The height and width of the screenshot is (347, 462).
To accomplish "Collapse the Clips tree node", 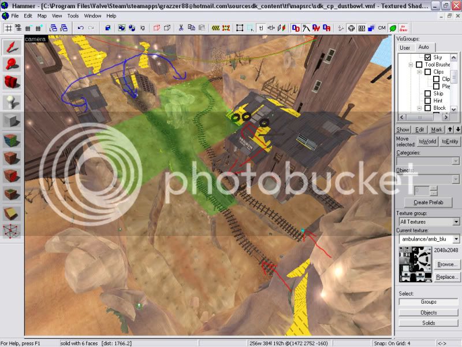I will pyautogui.click(x=419, y=72).
